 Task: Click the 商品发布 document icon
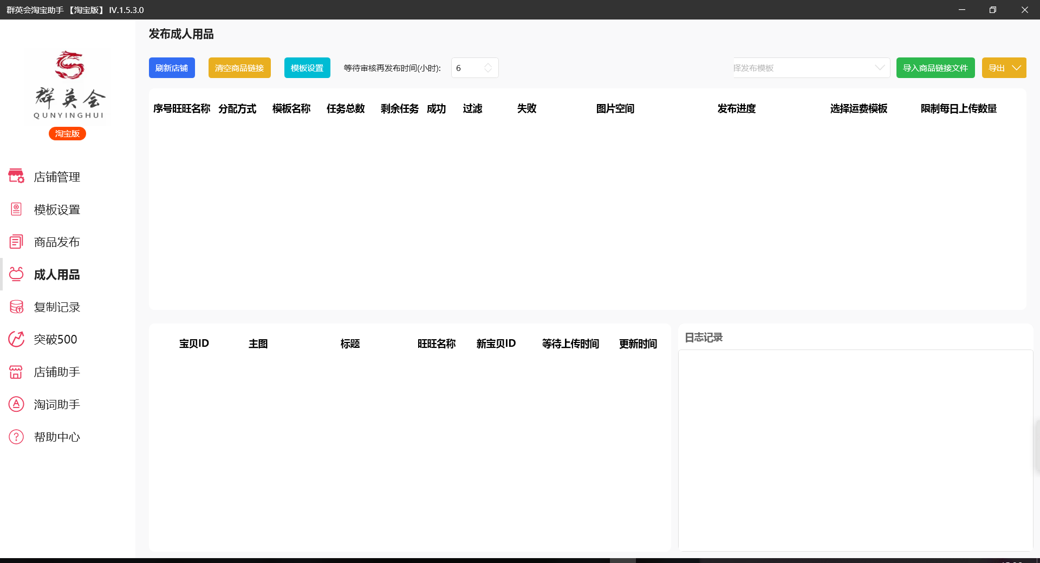tap(16, 242)
